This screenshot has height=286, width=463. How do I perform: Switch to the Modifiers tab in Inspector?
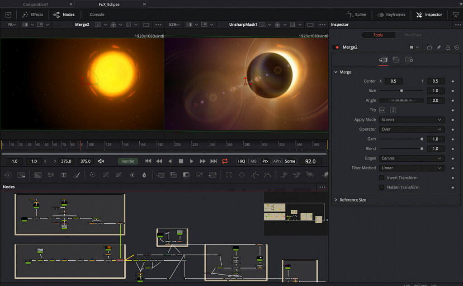coord(413,35)
